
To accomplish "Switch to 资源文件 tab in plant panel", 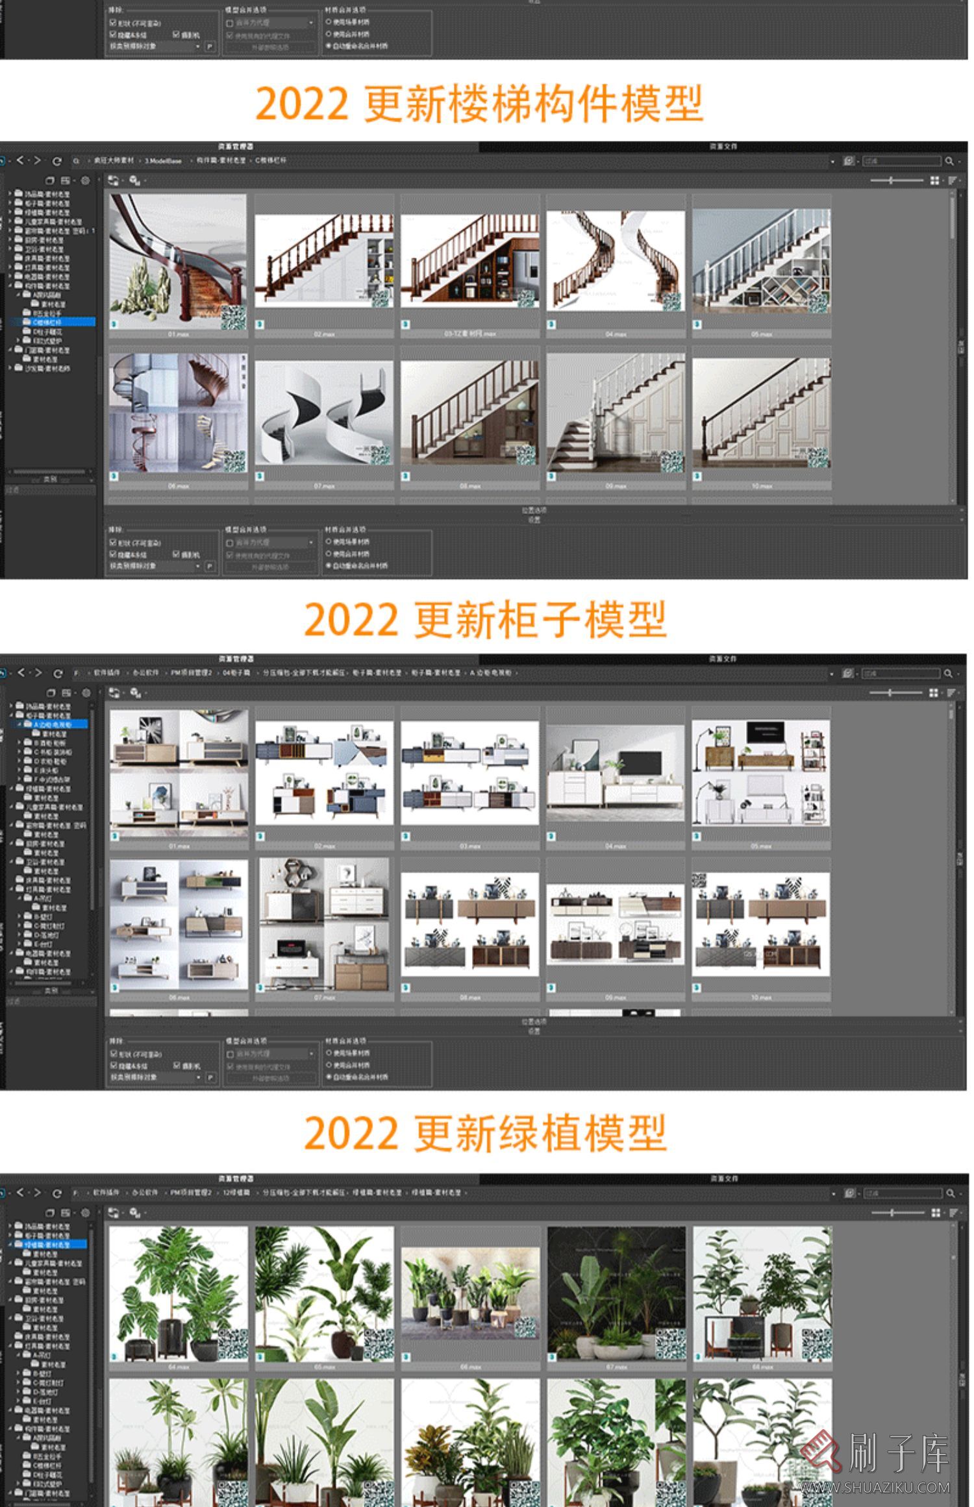I will click(x=723, y=1179).
